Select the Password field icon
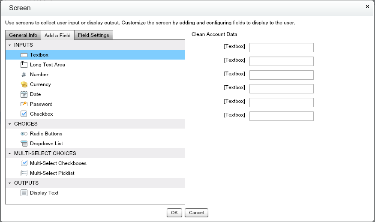The image size is (375, 222). [x=24, y=104]
